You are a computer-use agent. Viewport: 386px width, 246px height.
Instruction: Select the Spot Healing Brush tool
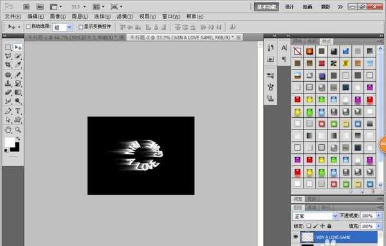click(x=8, y=75)
